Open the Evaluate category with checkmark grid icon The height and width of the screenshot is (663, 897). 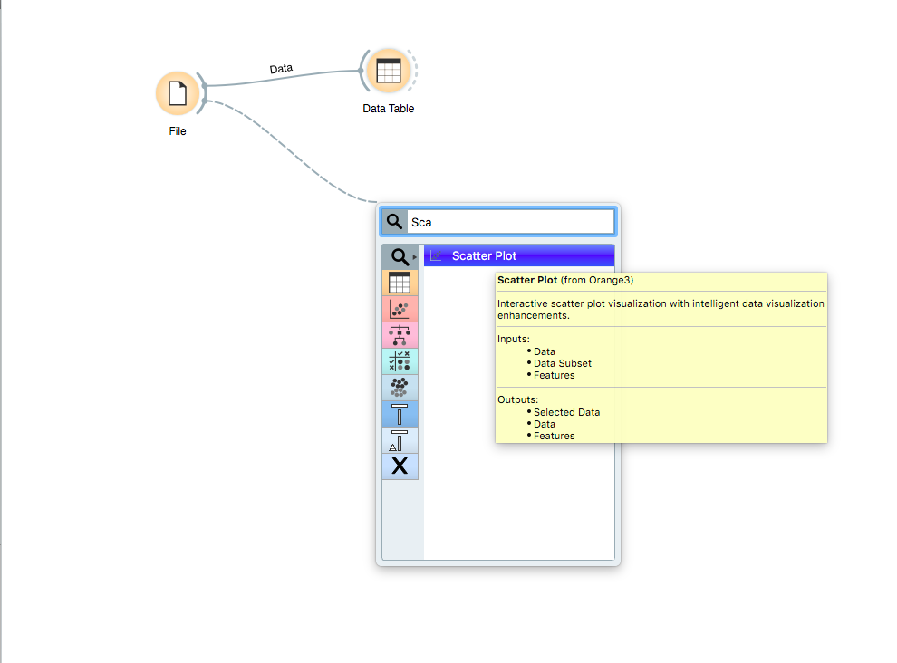(x=400, y=361)
